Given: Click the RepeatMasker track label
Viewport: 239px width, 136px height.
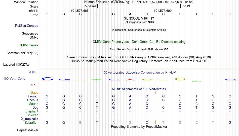Looking at the screenshot, I should pos(28,130).
